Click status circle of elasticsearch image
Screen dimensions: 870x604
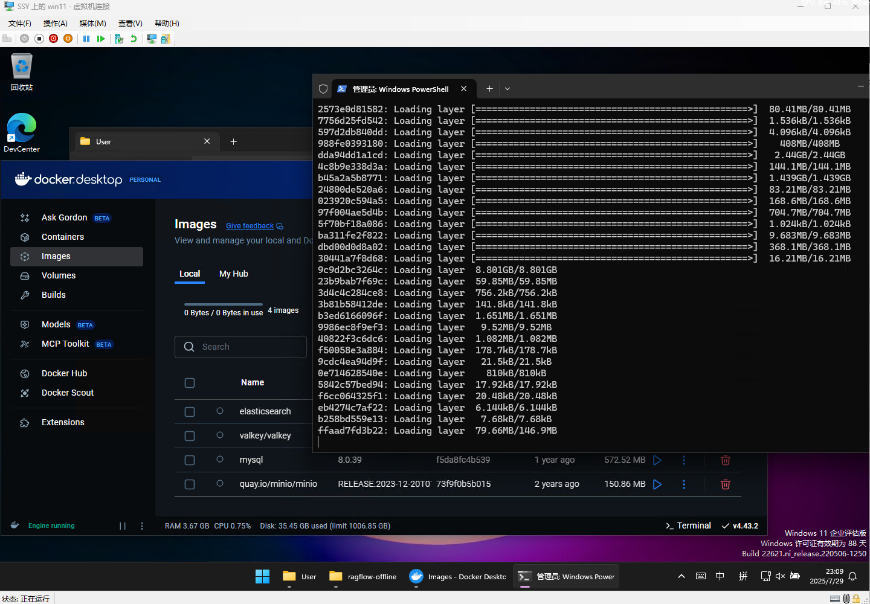pos(220,411)
